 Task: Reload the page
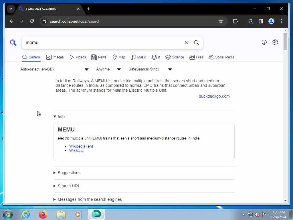click(32, 21)
